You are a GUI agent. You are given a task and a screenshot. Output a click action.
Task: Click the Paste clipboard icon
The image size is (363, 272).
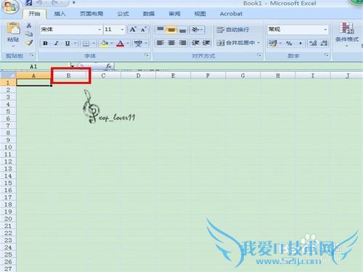pos(13,29)
